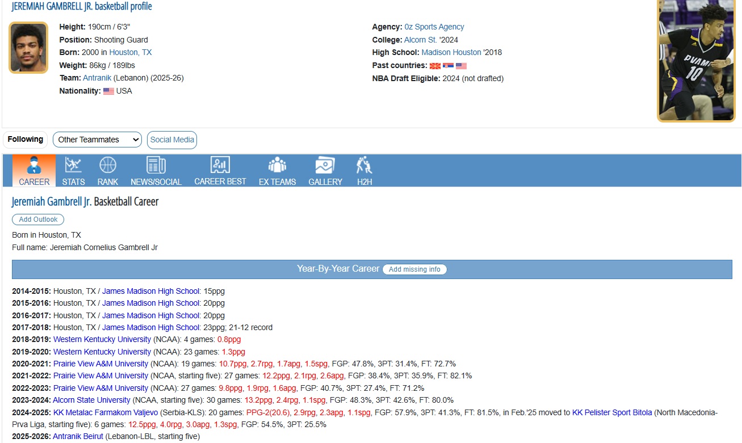Viewport: 742px width, 443px height.
Task: Click the Add missing info button
Action: point(414,269)
